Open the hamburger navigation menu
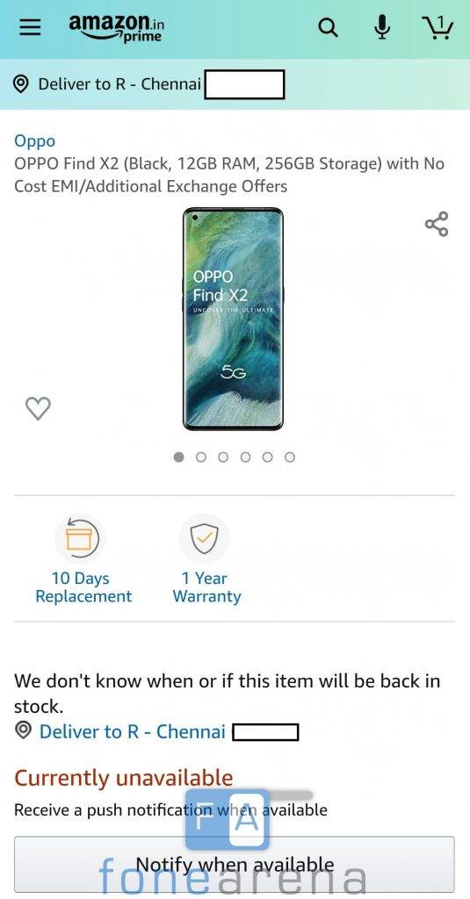 [x=30, y=27]
